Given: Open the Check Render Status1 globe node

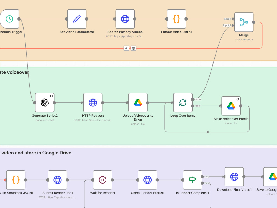Looking at the screenshot, I should [x=148, y=180].
